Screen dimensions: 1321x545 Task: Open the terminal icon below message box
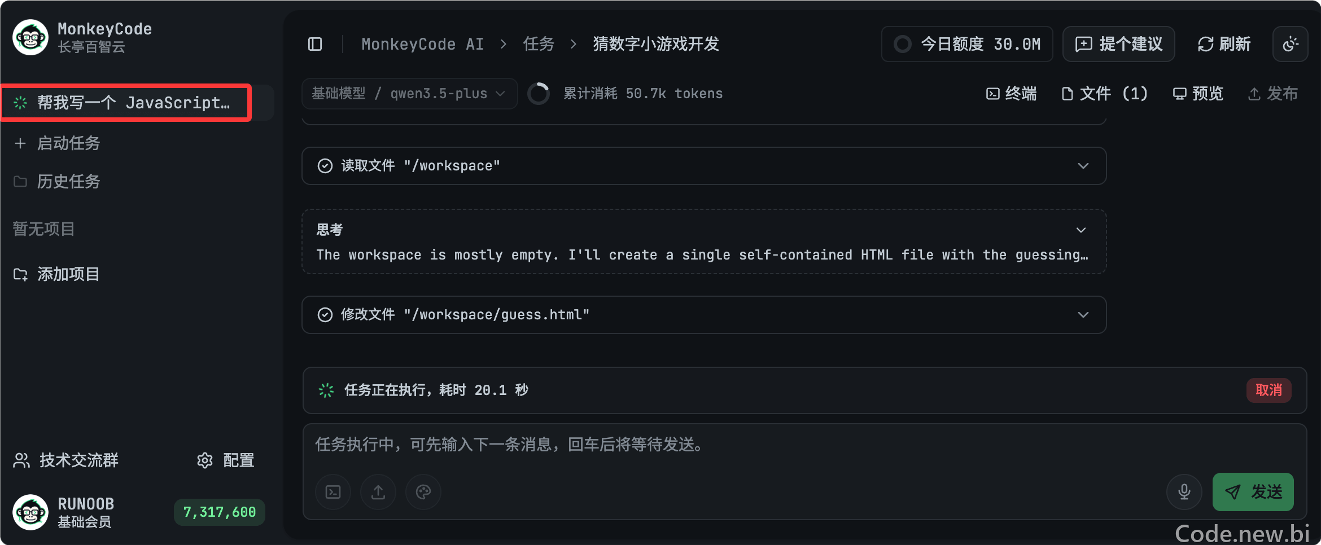pos(333,492)
